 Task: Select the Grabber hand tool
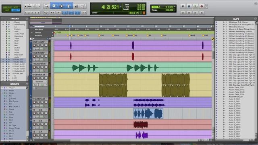(x=69, y=6)
